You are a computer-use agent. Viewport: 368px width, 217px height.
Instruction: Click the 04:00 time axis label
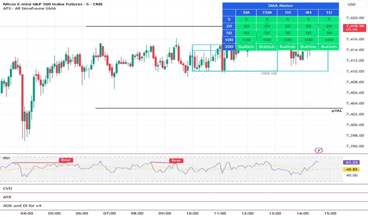coord(27,213)
